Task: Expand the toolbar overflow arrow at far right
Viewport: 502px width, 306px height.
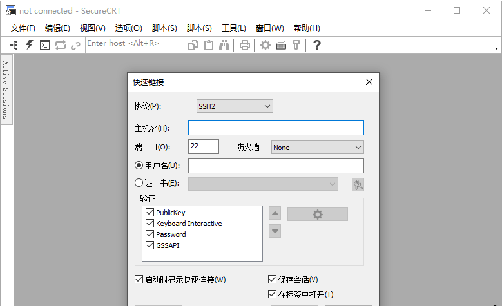Action: tap(496, 48)
